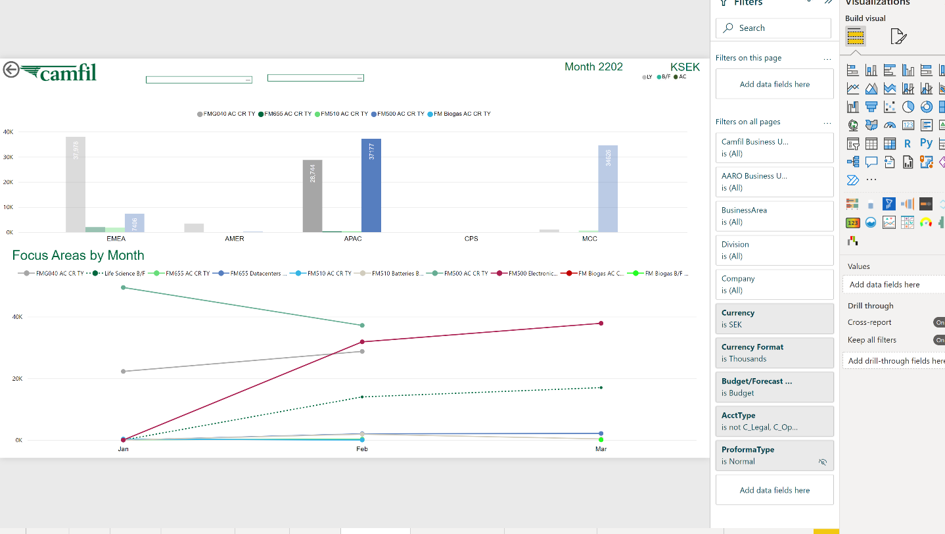The width and height of the screenshot is (945, 534).
Task: Go back using the arrow beside Camfil logo
Action: (x=11, y=69)
